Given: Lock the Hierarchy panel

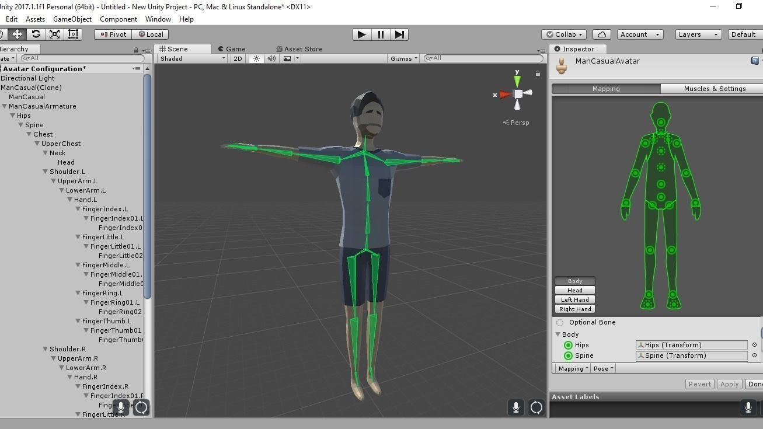Looking at the screenshot, I should tap(137, 50).
